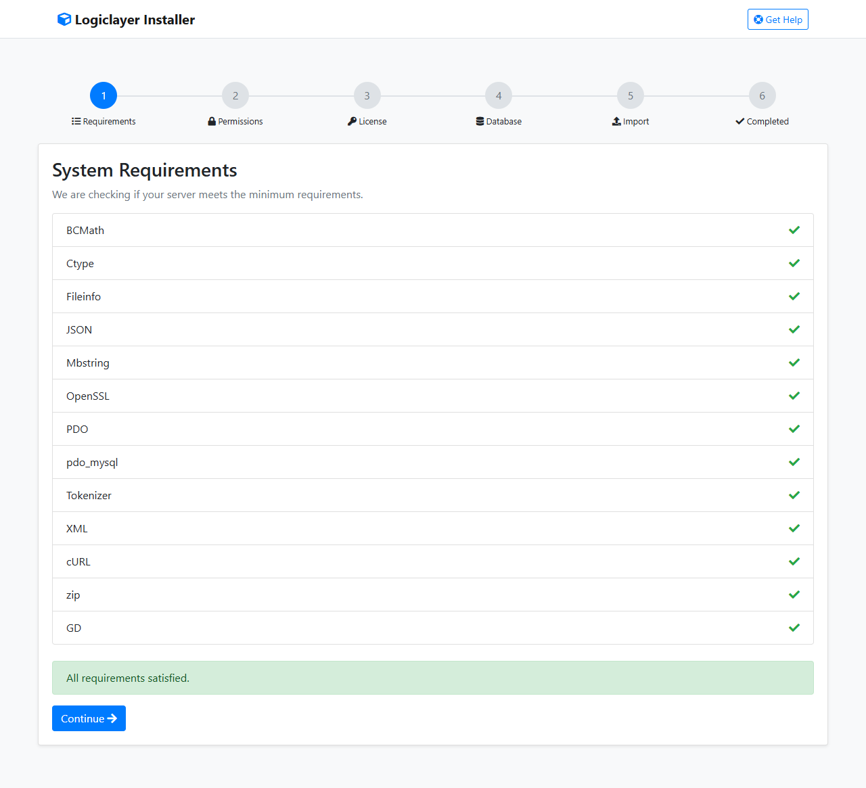Click the green checkmark for zip

(794, 595)
